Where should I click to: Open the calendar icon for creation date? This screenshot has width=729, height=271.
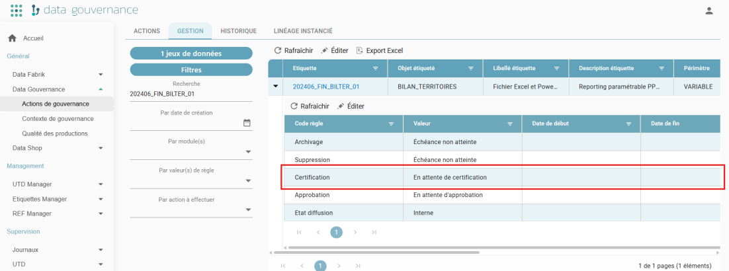(x=247, y=123)
